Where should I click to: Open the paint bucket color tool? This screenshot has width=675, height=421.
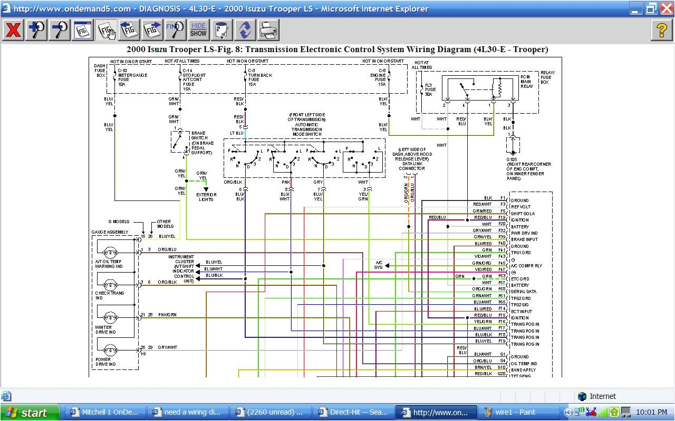point(221,30)
